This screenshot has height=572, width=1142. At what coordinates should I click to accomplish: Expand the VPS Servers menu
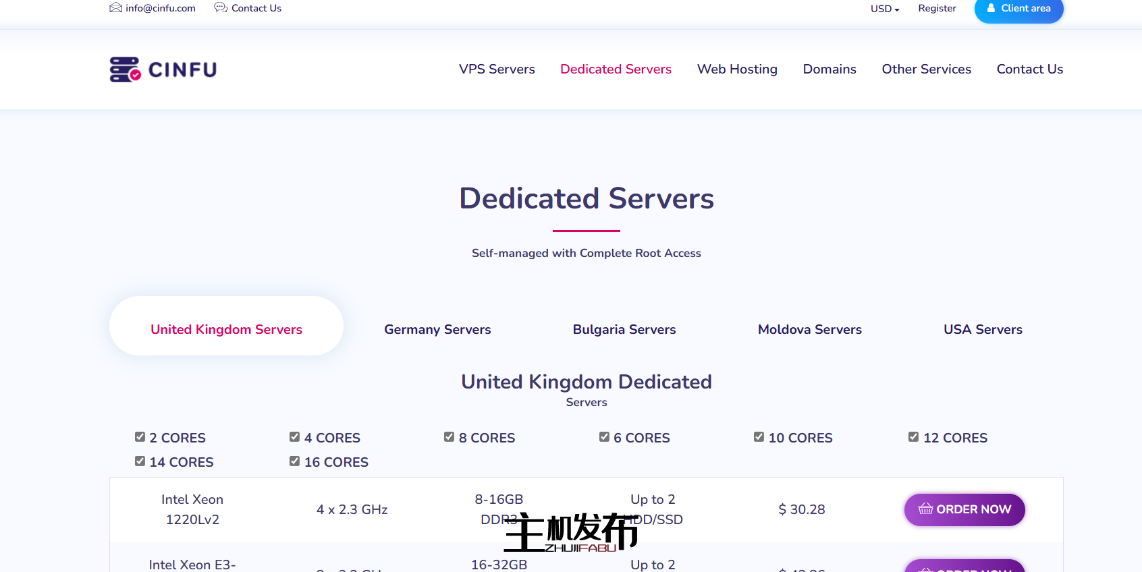pyautogui.click(x=497, y=69)
